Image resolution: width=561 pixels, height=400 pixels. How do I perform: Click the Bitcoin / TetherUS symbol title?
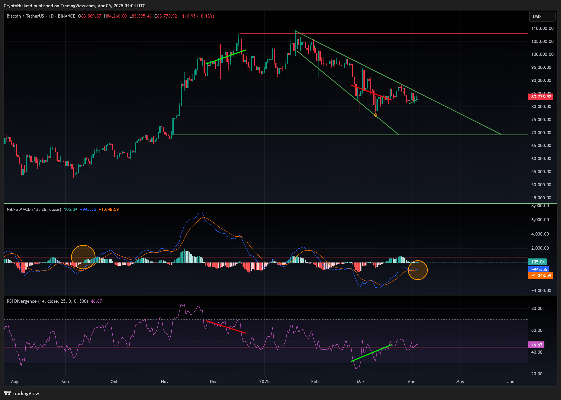[x=25, y=16]
